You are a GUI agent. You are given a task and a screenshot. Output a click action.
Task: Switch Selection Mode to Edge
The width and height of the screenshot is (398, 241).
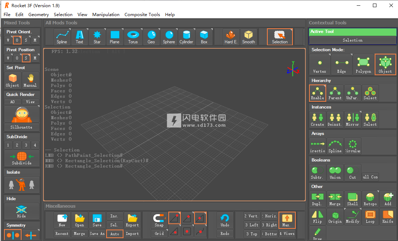coord(341,64)
